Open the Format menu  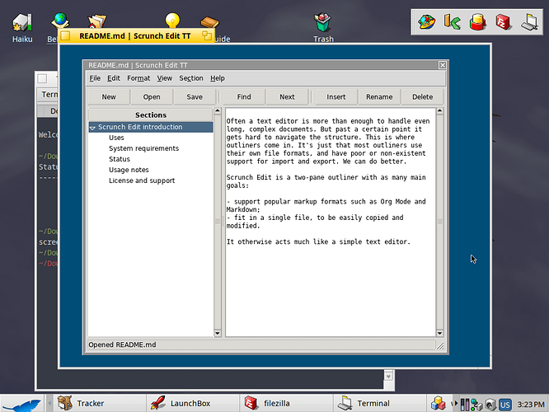click(x=138, y=78)
